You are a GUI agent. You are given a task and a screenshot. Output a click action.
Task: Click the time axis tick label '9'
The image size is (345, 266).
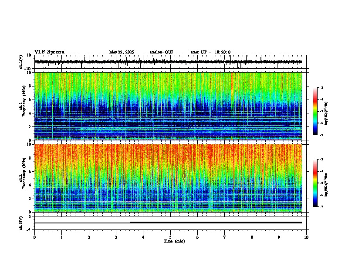point(279,237)
